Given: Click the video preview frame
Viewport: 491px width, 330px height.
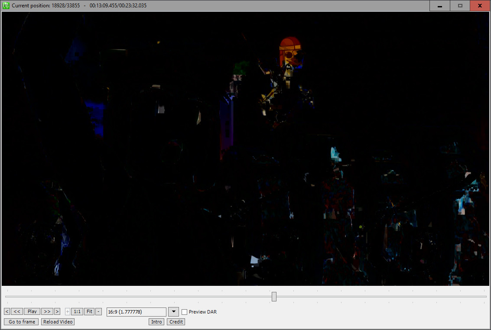Looking at the screenshot, I should click(x=245, y=149).
